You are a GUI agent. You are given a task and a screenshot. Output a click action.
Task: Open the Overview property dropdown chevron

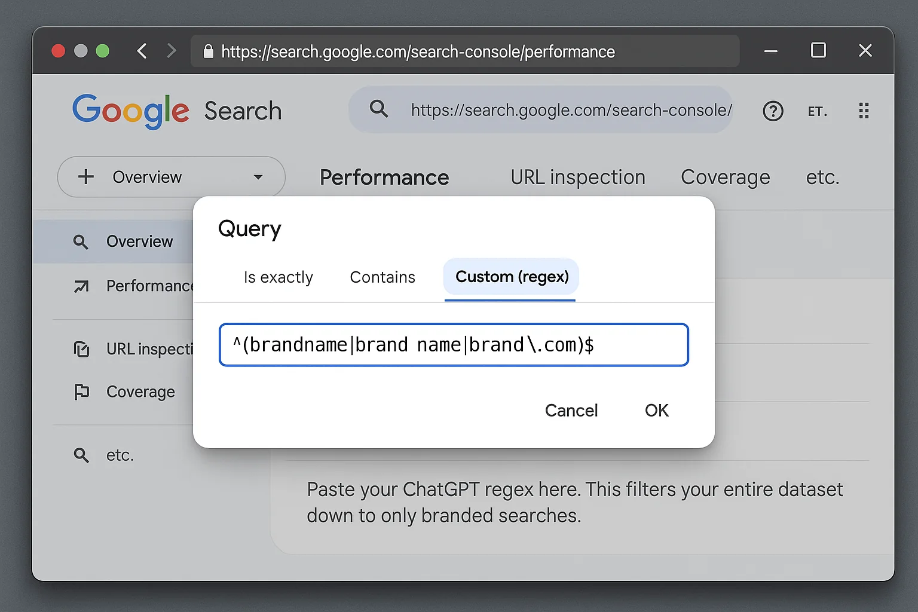pyautogui.click(x=258, y=177)
